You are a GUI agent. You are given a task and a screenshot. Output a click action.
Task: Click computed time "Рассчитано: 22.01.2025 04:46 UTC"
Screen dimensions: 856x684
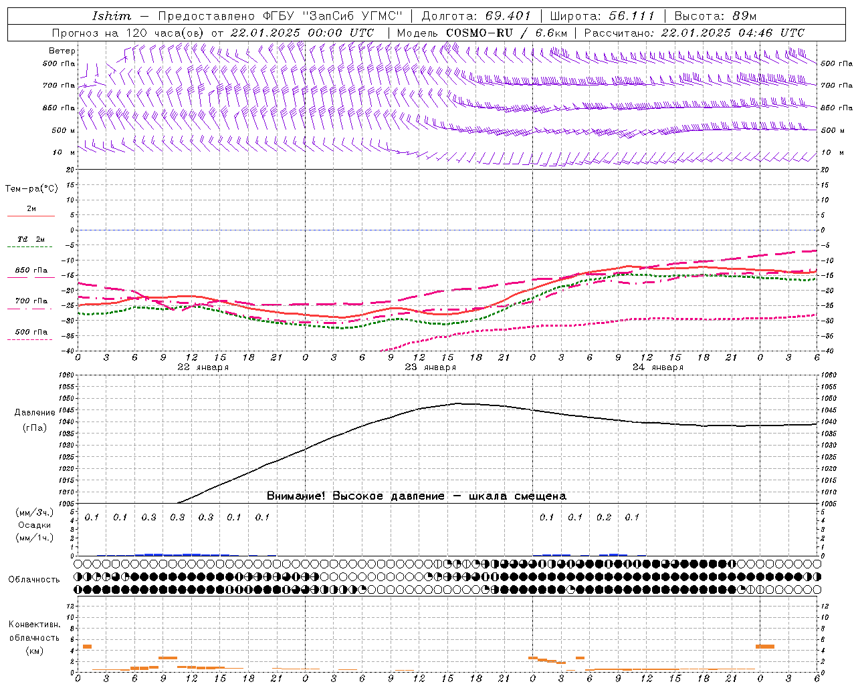coord(694,33)
